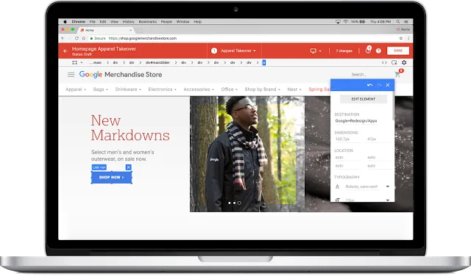The image size is (471, 276).
Task: Open editor settings gear icon
Action: pyautogui.click(x=404, y=62)
